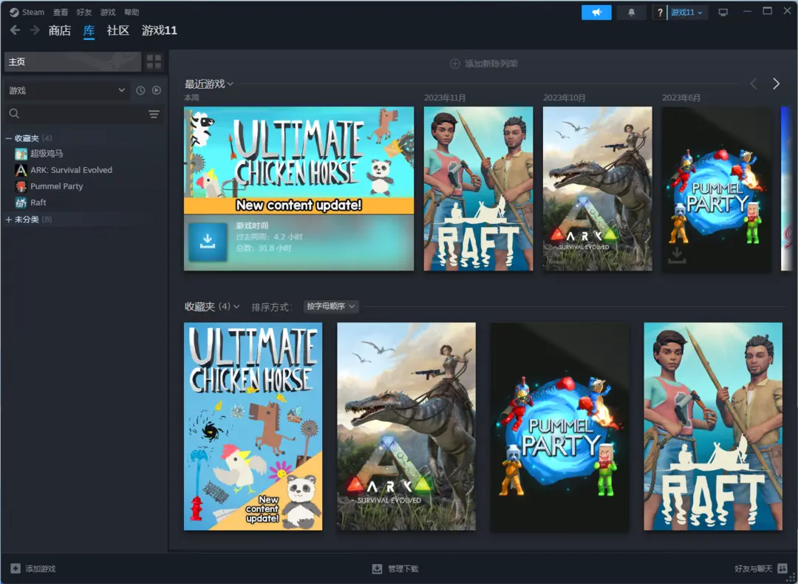Viewport: 798px width, 584px height.
Task: Open notifications bell
Action: click(631, 13)
